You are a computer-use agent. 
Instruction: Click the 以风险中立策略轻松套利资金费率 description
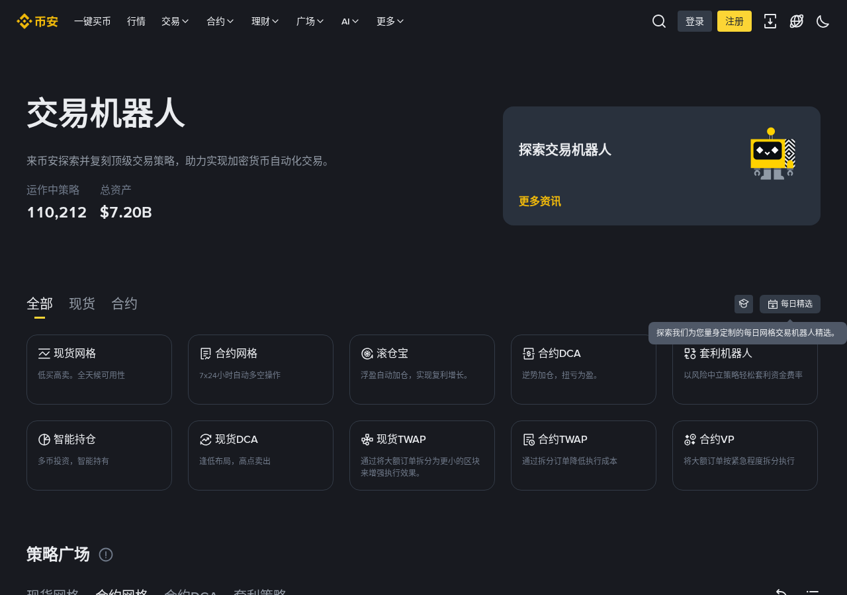[743, 375]
